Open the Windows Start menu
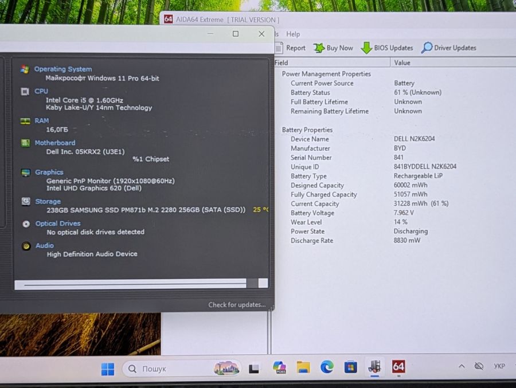The image size is (516, 388). (108, 369)
